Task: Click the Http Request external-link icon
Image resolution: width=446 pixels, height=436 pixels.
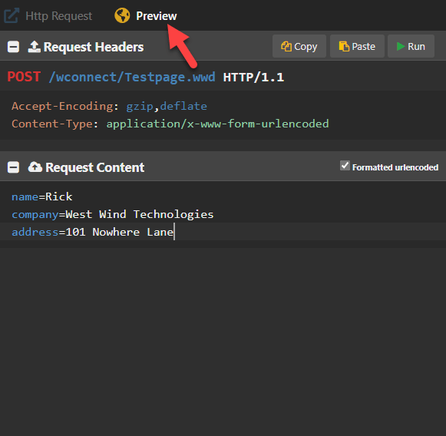Action: click(12, 15)
